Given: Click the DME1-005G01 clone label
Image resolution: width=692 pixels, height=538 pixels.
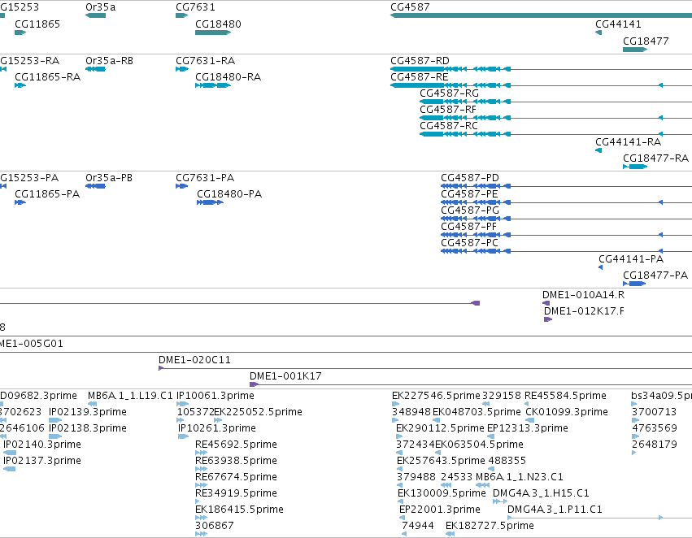Looking at the screenshot, I should 32,344.
